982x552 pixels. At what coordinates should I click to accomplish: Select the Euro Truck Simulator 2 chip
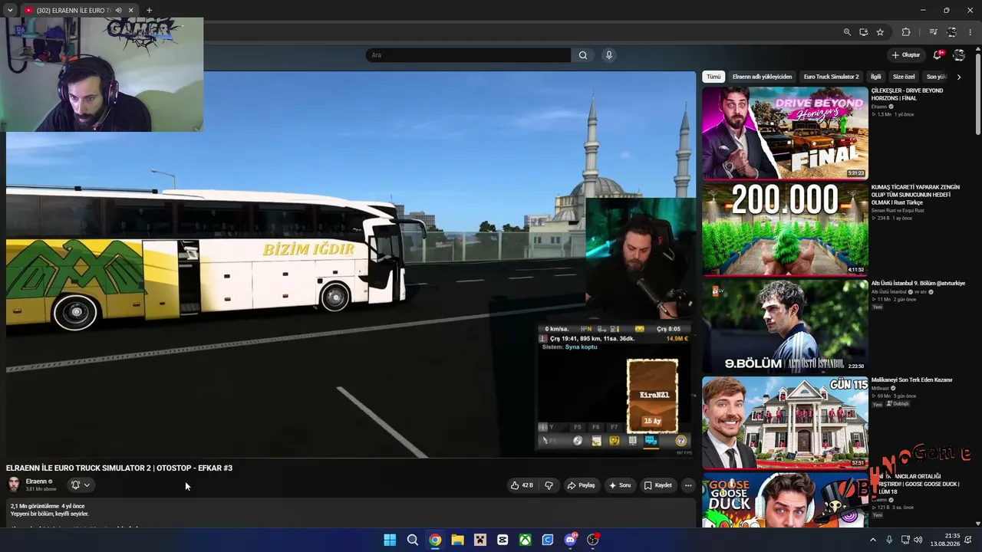[831, 77]
